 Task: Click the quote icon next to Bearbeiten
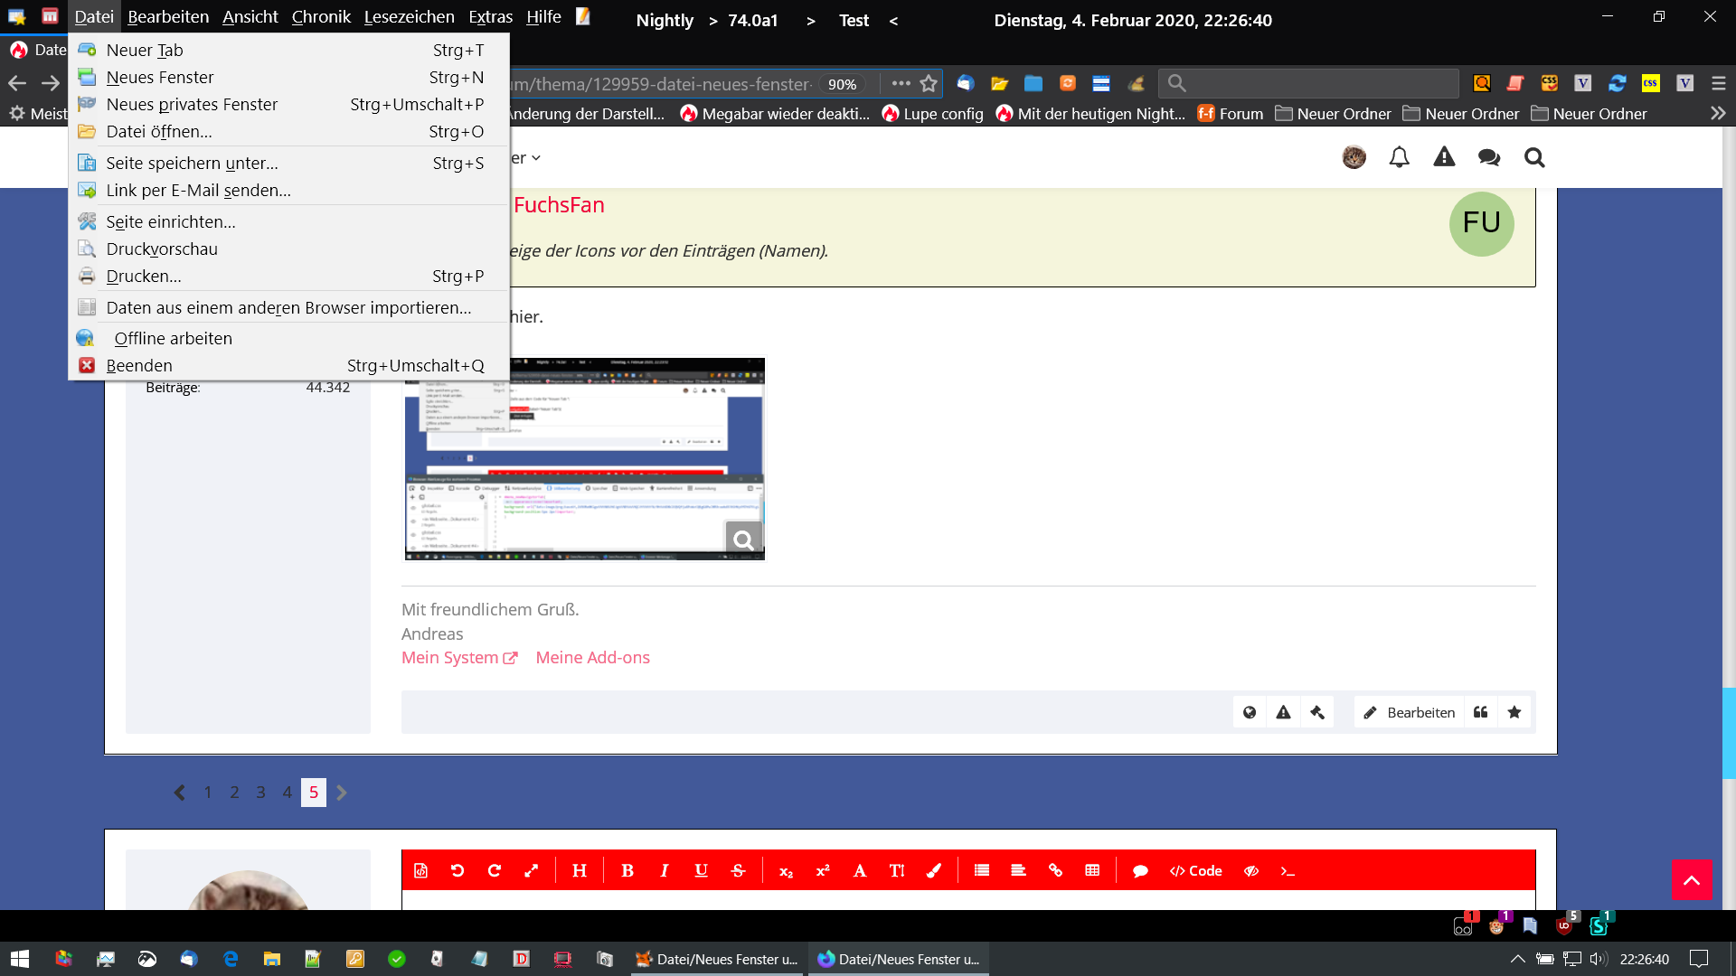[1481, 712]
